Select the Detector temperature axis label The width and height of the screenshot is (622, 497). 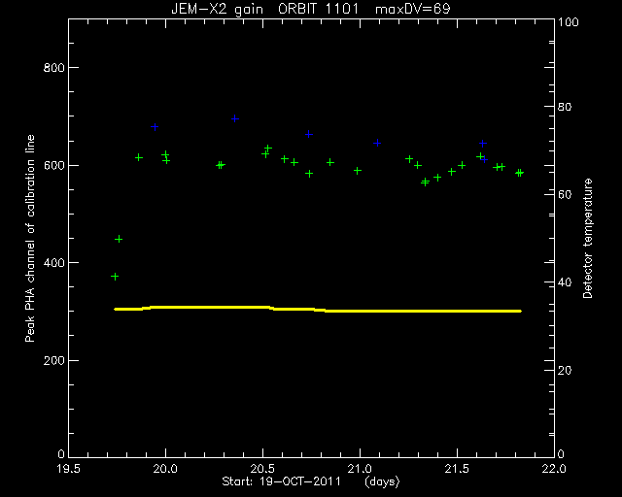pyautogui.click(x=587, y=239)
